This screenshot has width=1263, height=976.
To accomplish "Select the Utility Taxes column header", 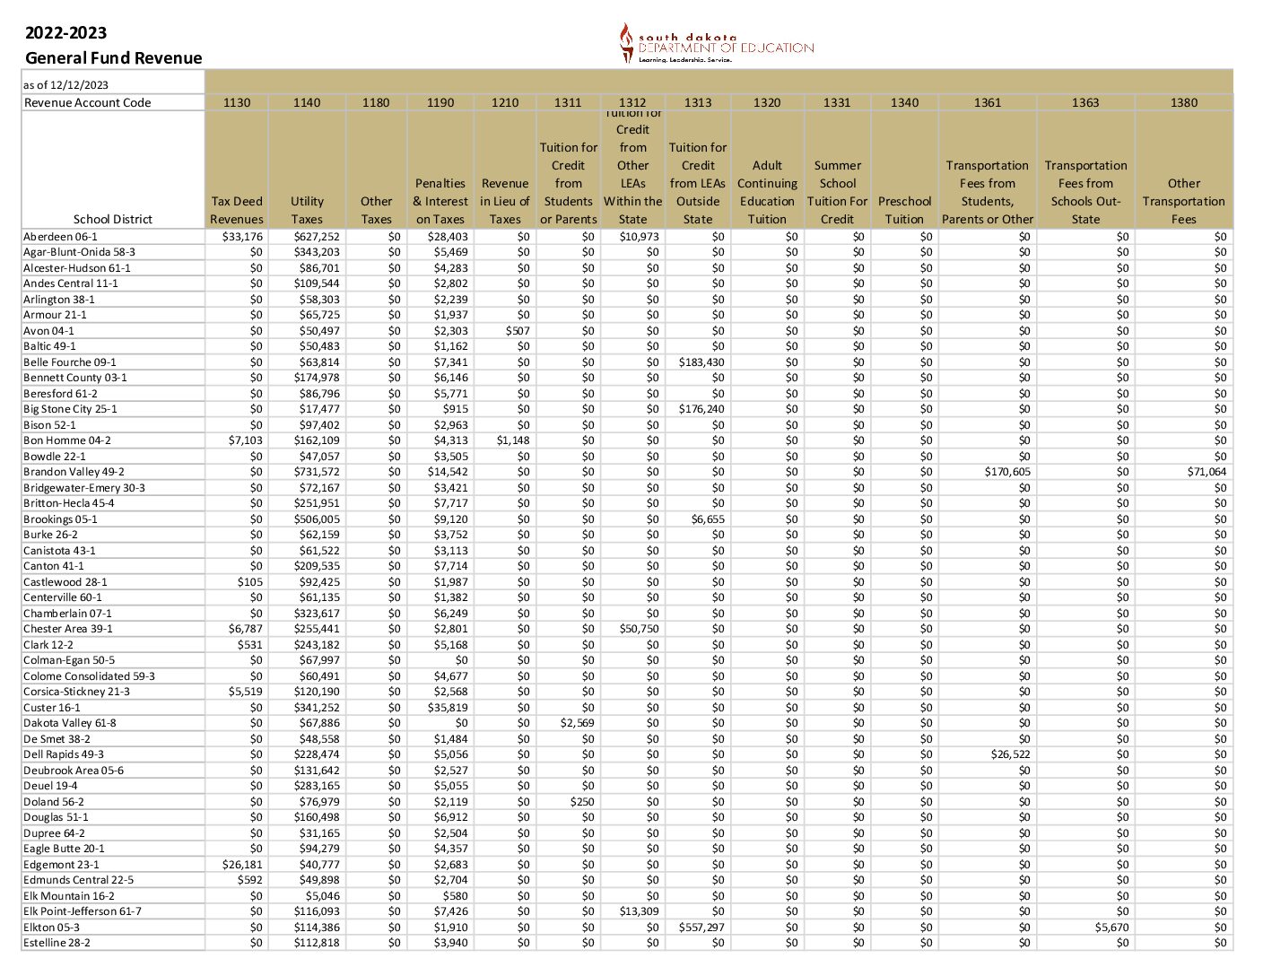I will tap(307, 210).
